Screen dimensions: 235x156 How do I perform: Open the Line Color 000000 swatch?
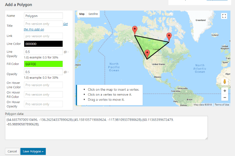[43, 44]
